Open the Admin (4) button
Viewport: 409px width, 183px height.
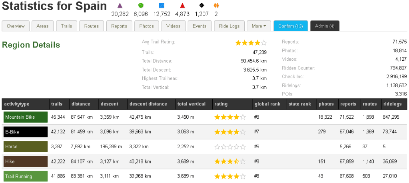[x=325, y=26]
